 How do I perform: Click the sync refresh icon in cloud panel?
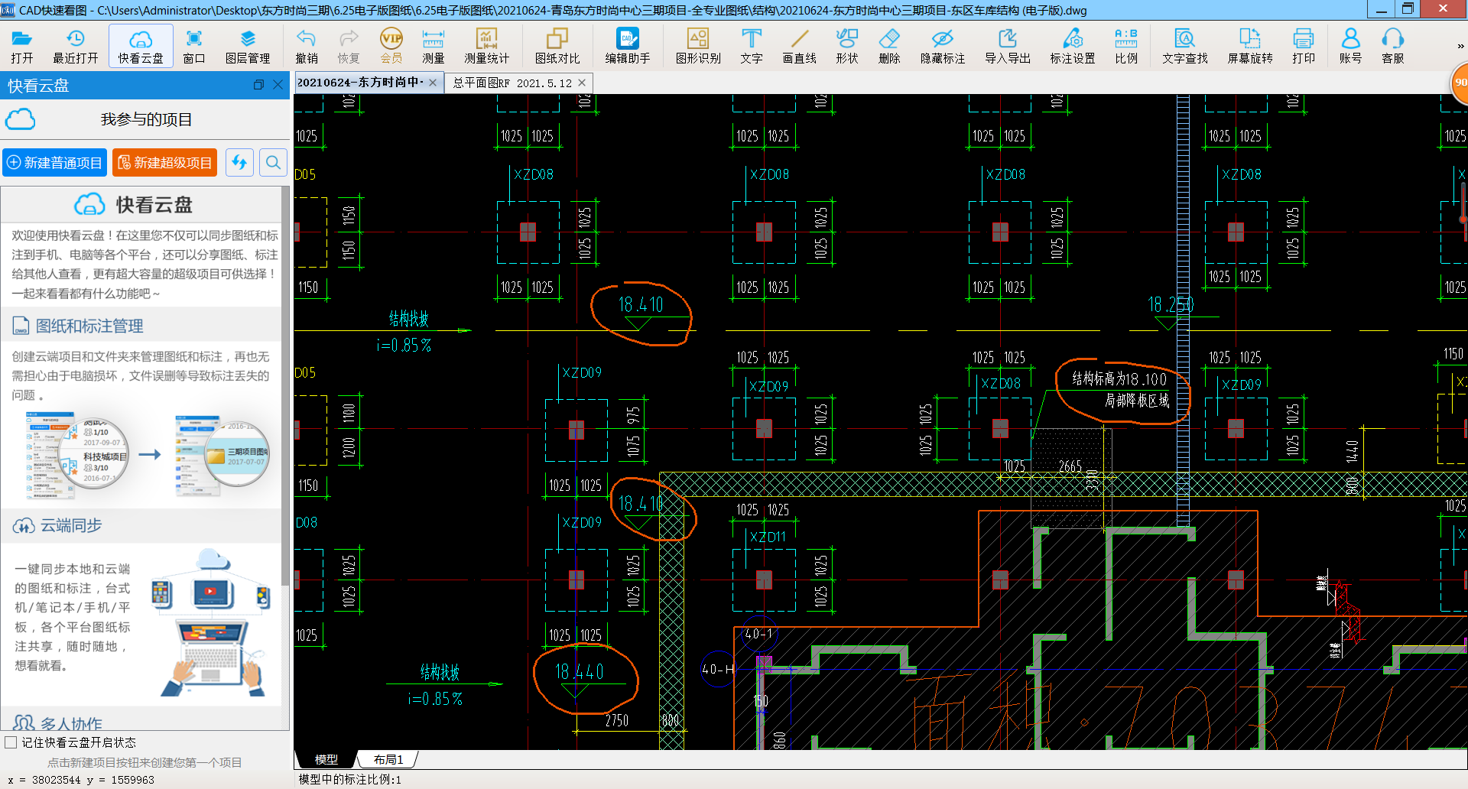click(239, 163)
